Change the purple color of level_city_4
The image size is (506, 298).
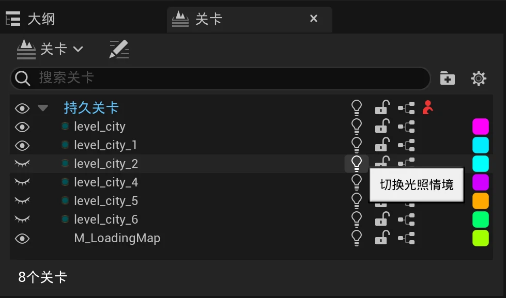coord(481,182)
